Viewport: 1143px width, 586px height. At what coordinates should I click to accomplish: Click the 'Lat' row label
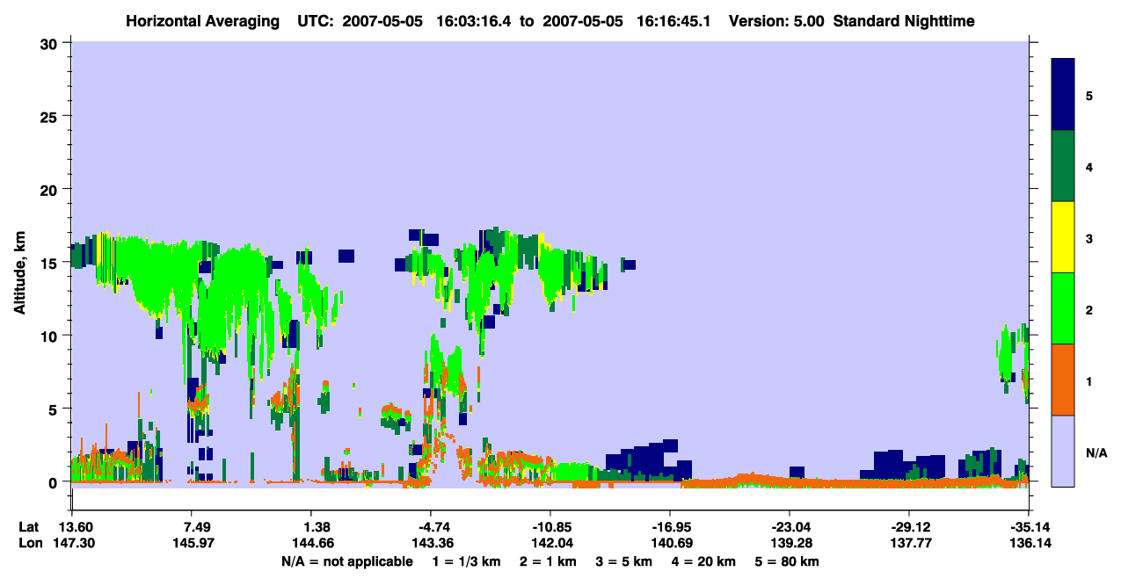pyautogui.click(x=30, y=527)
